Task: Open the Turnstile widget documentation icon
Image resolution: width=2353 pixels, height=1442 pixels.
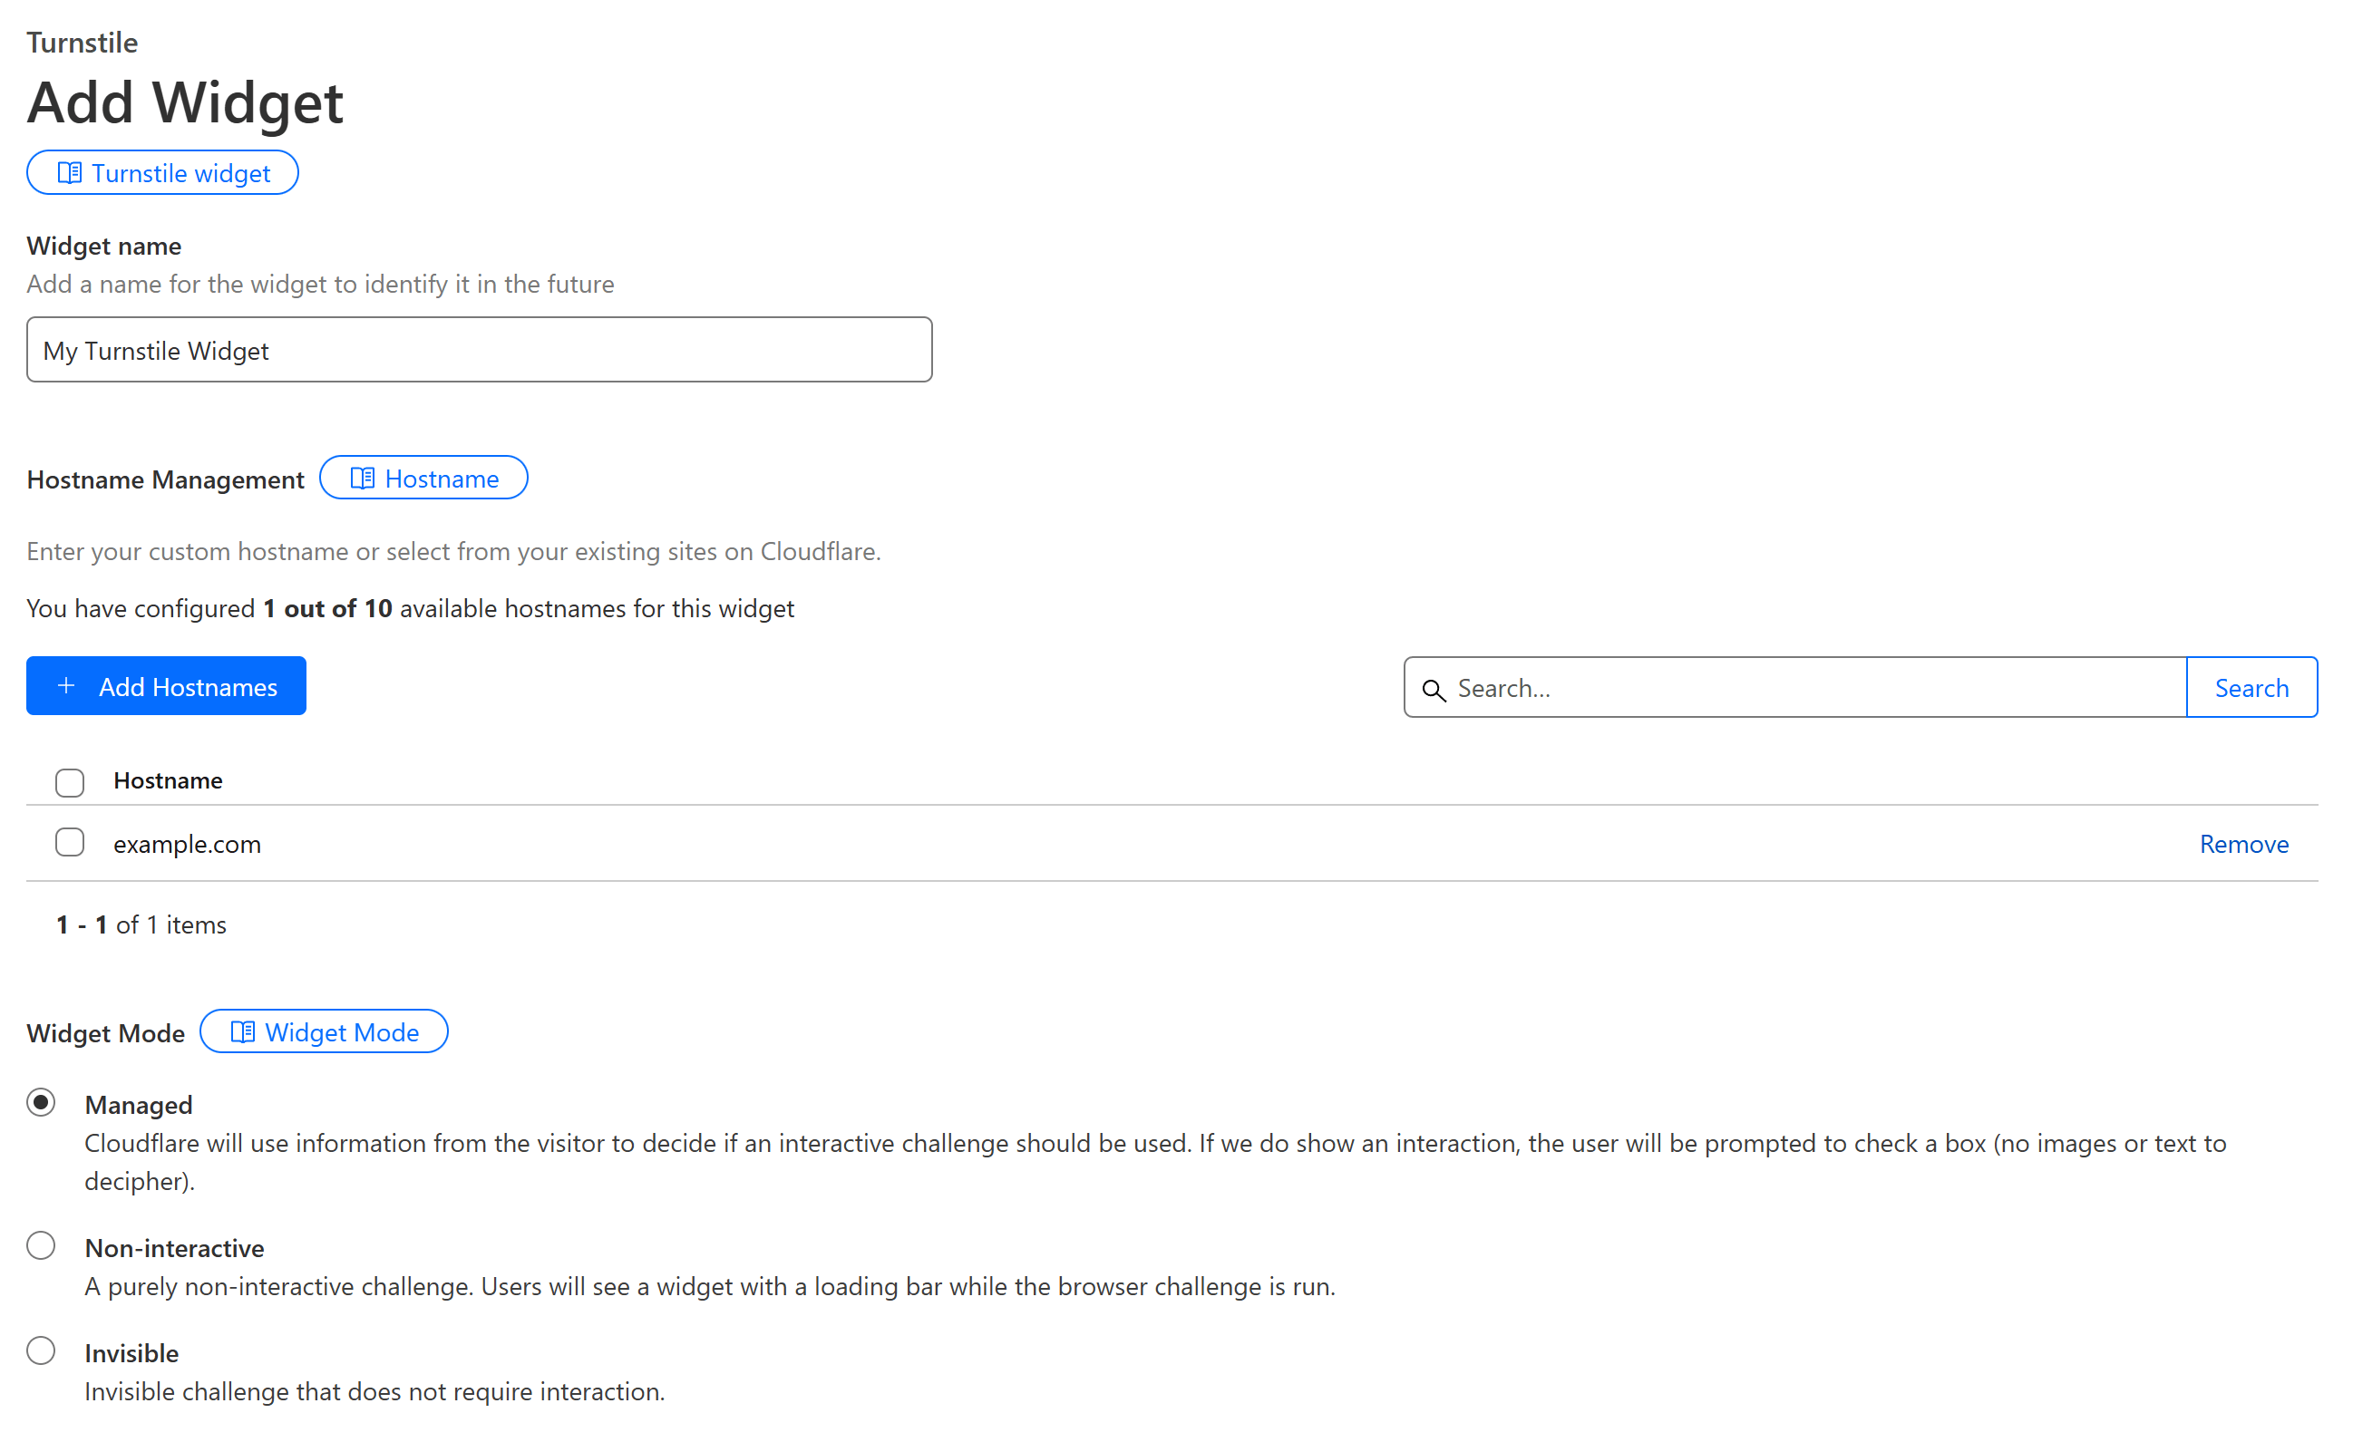Action: point(71,173)
